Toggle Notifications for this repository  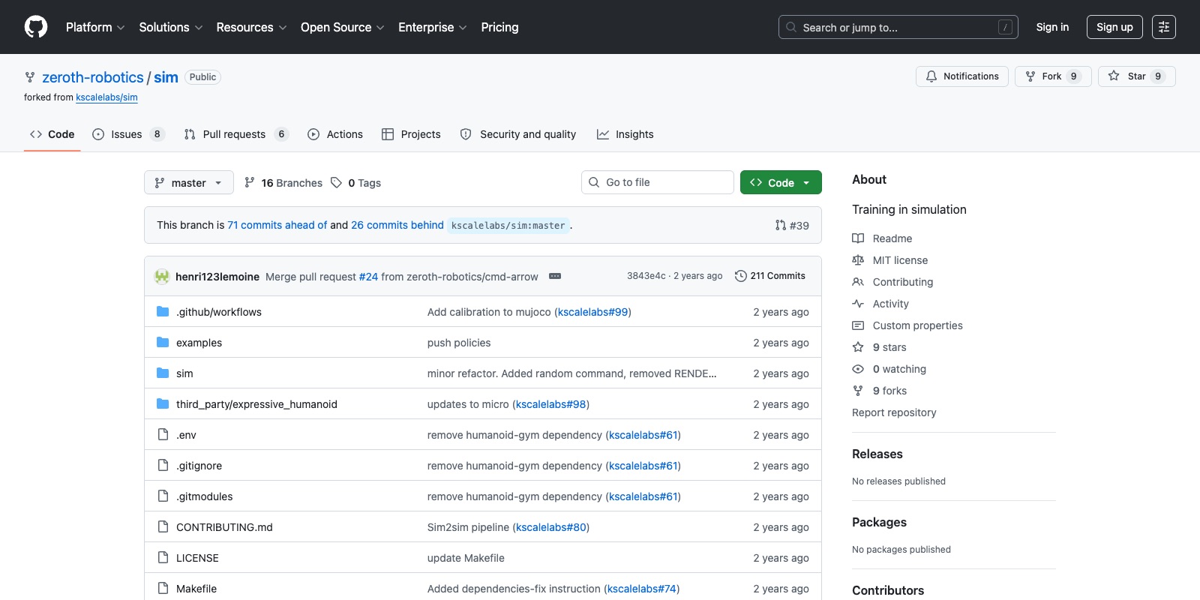962,76
